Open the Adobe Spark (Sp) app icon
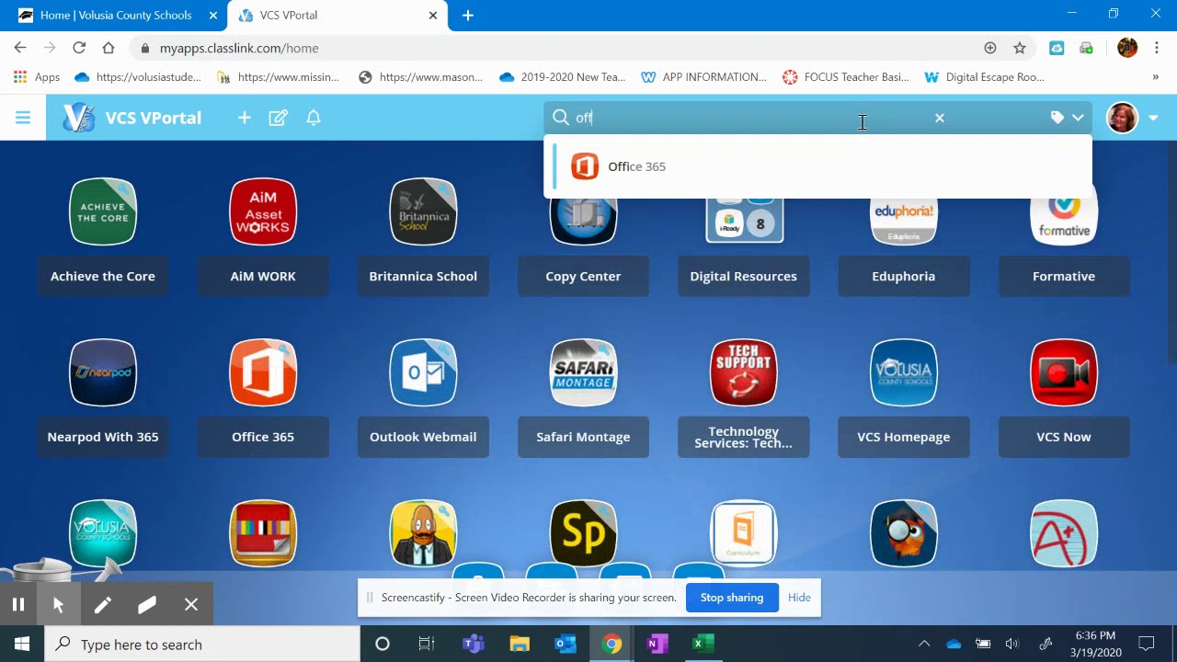Screen dimensions: 1177x662 (x=583, y=533)
